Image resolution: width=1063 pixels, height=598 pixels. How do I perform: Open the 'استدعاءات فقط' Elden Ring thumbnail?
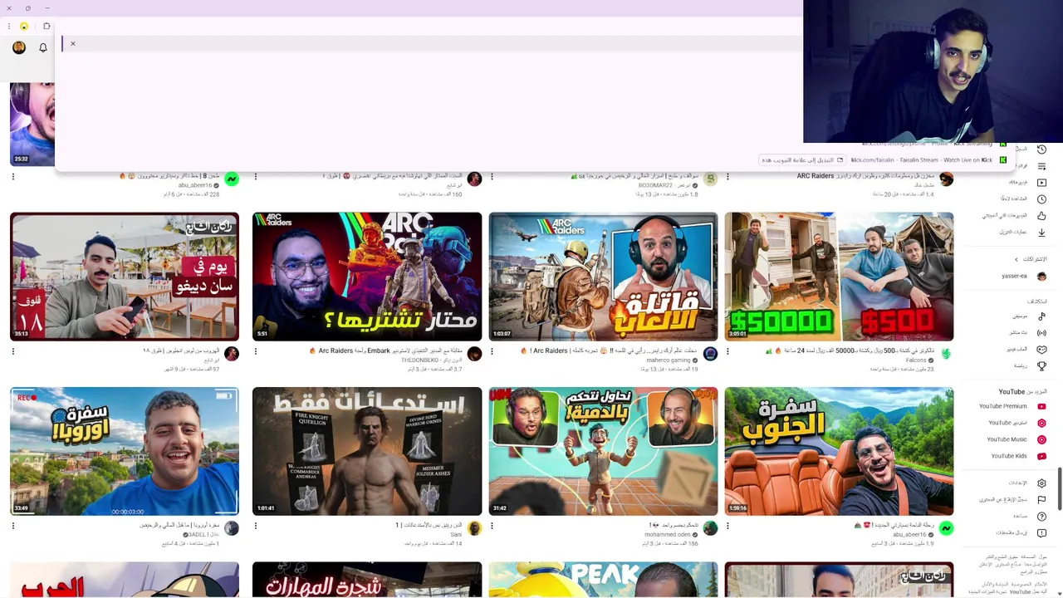(x=367, y=452)
